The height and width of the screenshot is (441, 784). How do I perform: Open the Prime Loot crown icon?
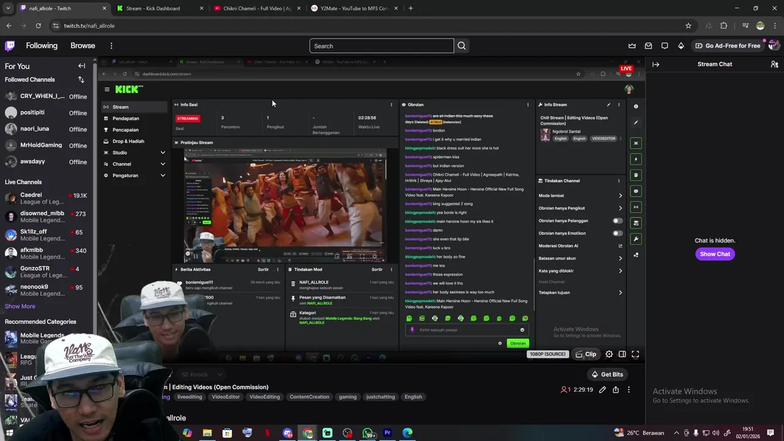(632, 46)
